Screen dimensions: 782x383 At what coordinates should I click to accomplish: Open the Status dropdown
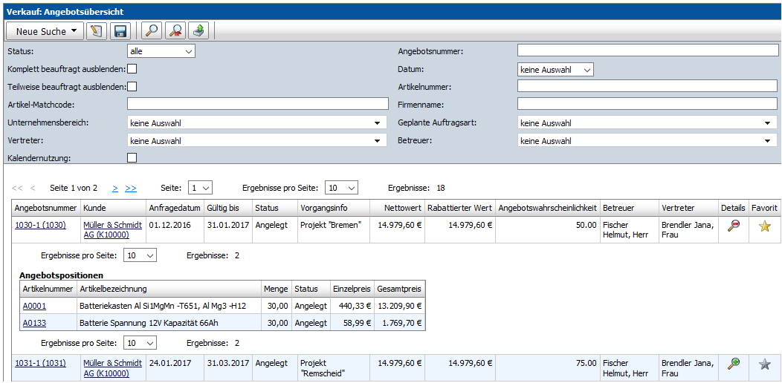(x=161, y=51)
